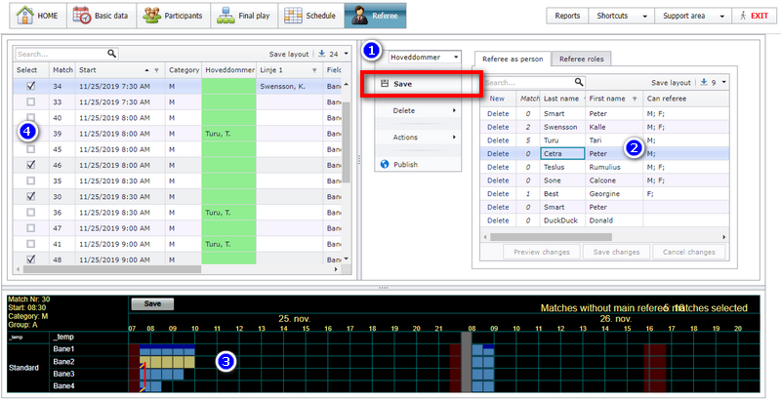781x399 pixels.
Task: Open the Reports menu
Action: coord(567,16)
